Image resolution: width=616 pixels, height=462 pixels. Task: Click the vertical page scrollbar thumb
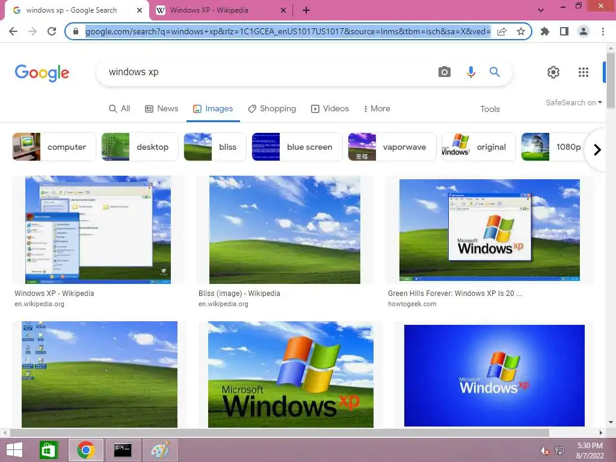[611, 81]
